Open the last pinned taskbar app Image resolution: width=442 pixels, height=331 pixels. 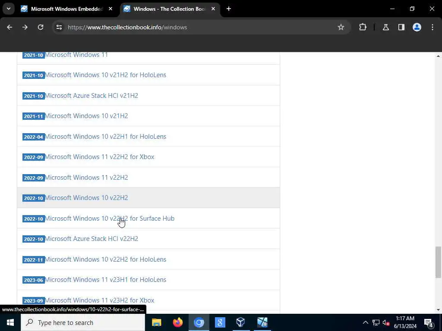pyautogui.click(x=262, y=322)
